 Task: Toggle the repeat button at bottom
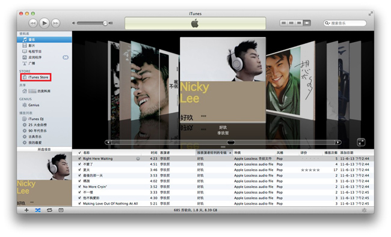(x=49, y=210)
